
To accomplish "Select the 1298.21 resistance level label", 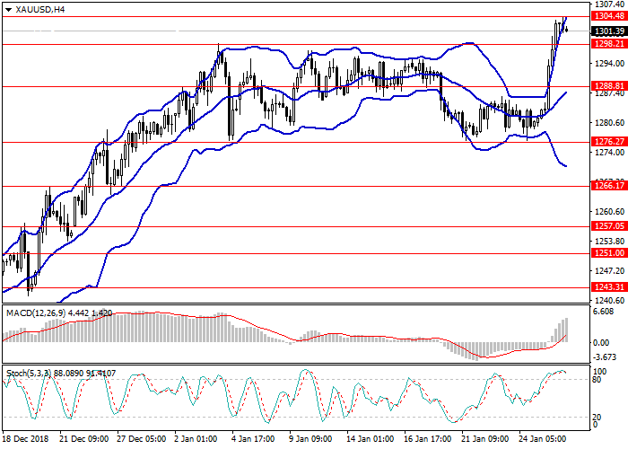I will pos(606,44).
